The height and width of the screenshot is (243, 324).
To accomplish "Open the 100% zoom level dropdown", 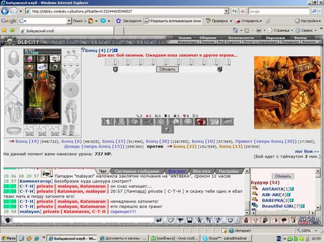I will (316, 231).
